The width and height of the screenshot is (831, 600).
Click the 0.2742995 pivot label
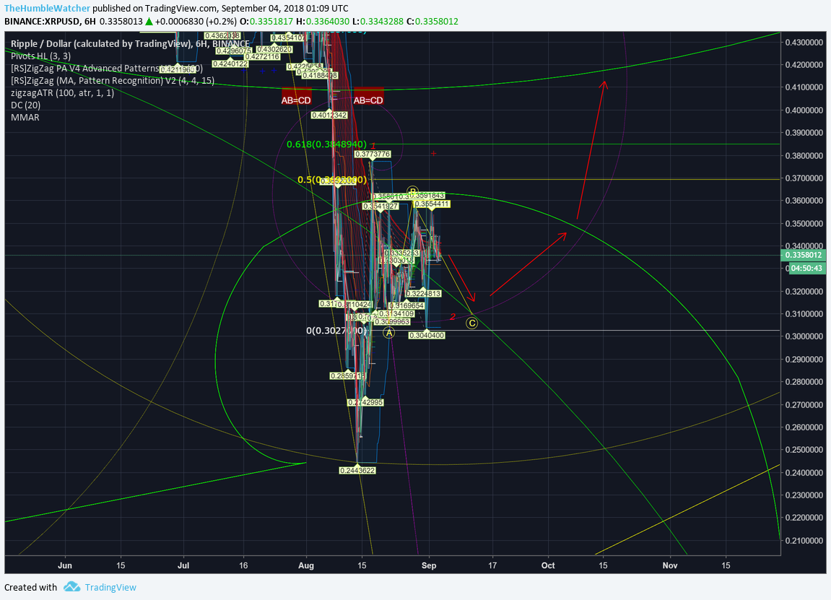[x=365, y=402]
